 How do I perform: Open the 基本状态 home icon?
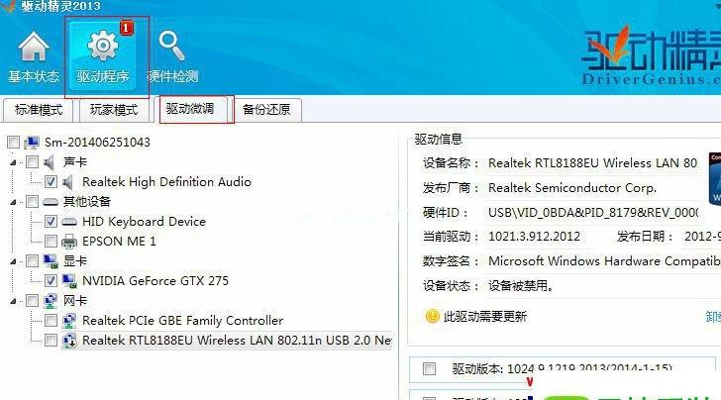[x=33, y=47]
